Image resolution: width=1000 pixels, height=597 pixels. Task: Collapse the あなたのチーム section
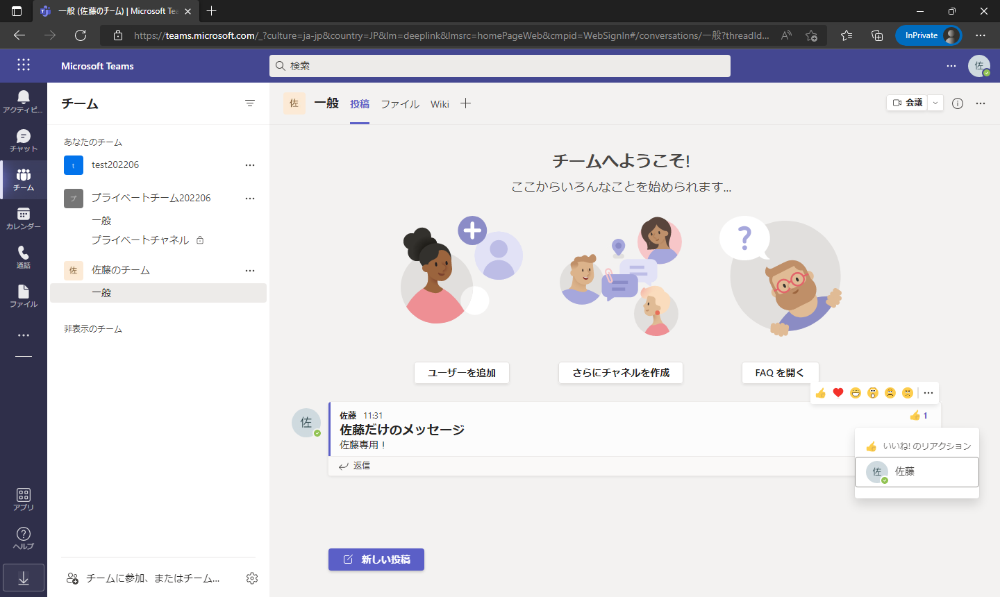[93, 142]
